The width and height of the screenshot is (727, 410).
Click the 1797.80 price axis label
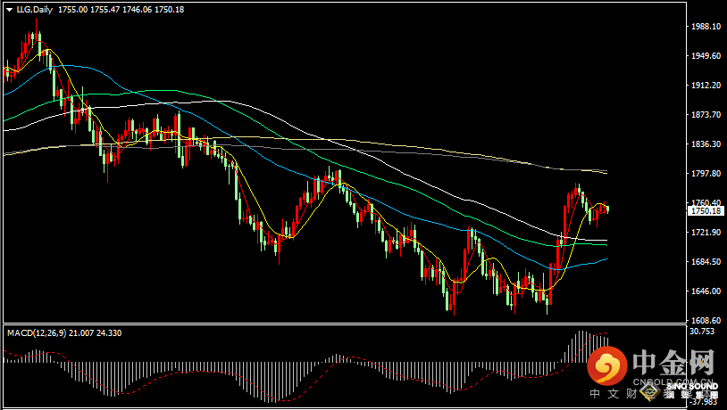[706, 174]
